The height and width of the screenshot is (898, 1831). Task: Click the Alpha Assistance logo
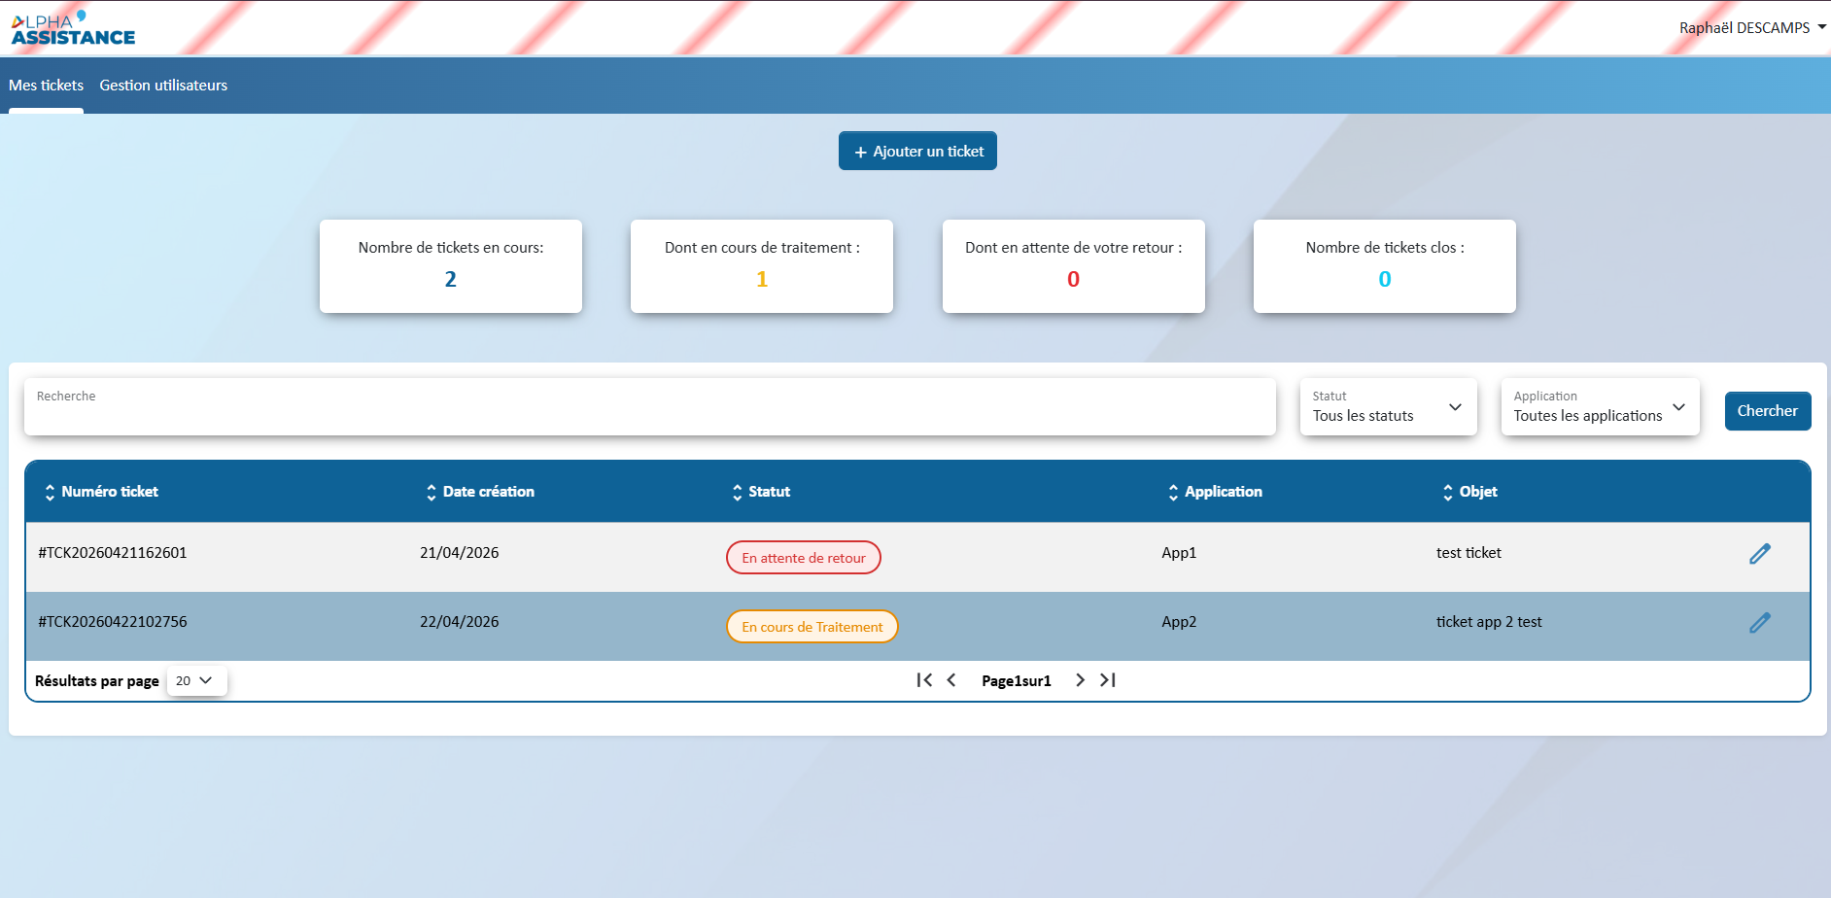[73, 28]
